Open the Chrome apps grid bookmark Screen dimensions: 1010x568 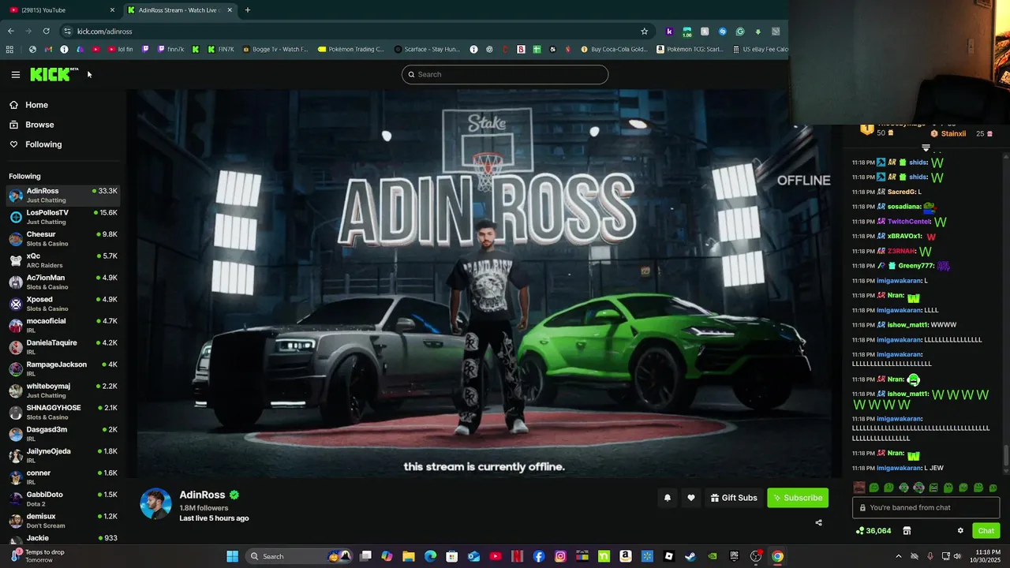coord(9,49)
